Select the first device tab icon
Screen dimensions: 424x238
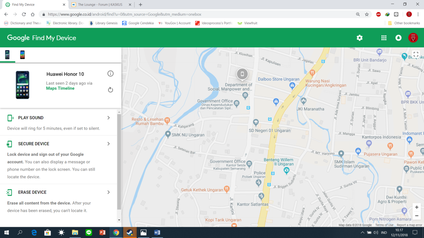[7, 55]
